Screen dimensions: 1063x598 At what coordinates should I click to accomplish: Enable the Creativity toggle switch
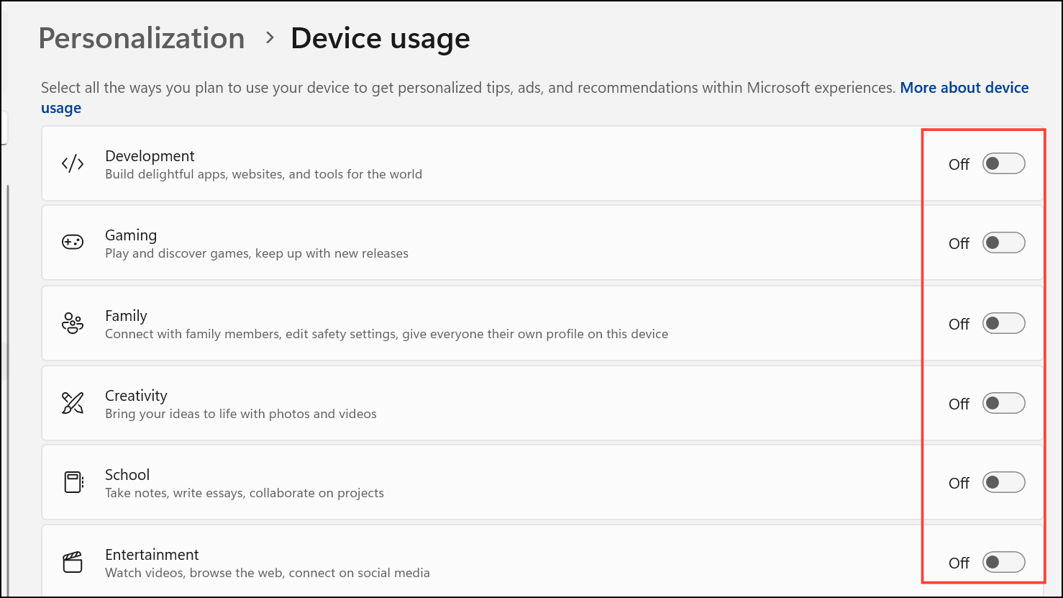coord(1003,404)
